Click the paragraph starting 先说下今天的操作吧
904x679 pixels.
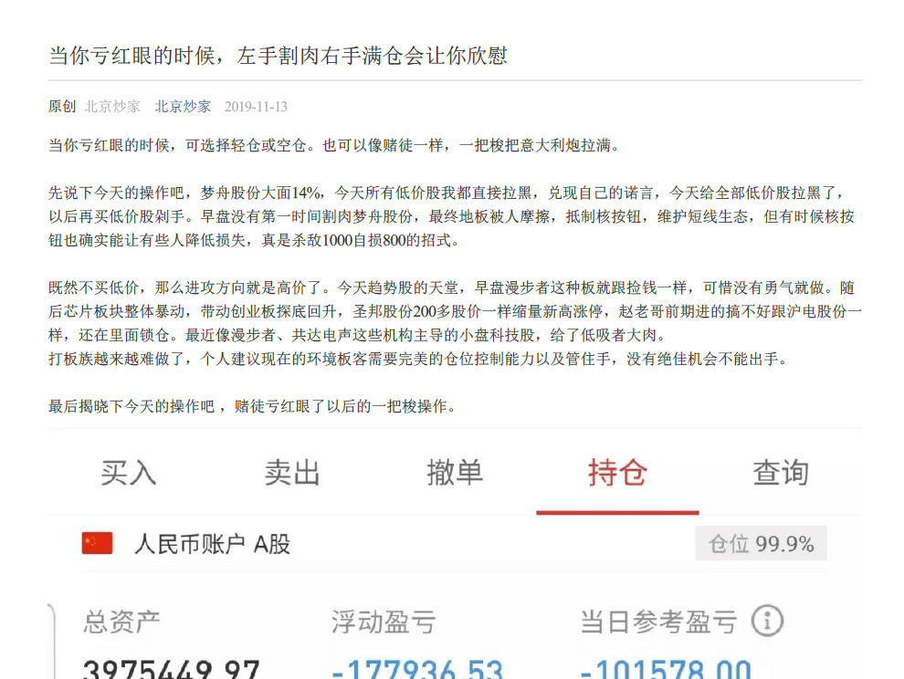pos(451,216)
